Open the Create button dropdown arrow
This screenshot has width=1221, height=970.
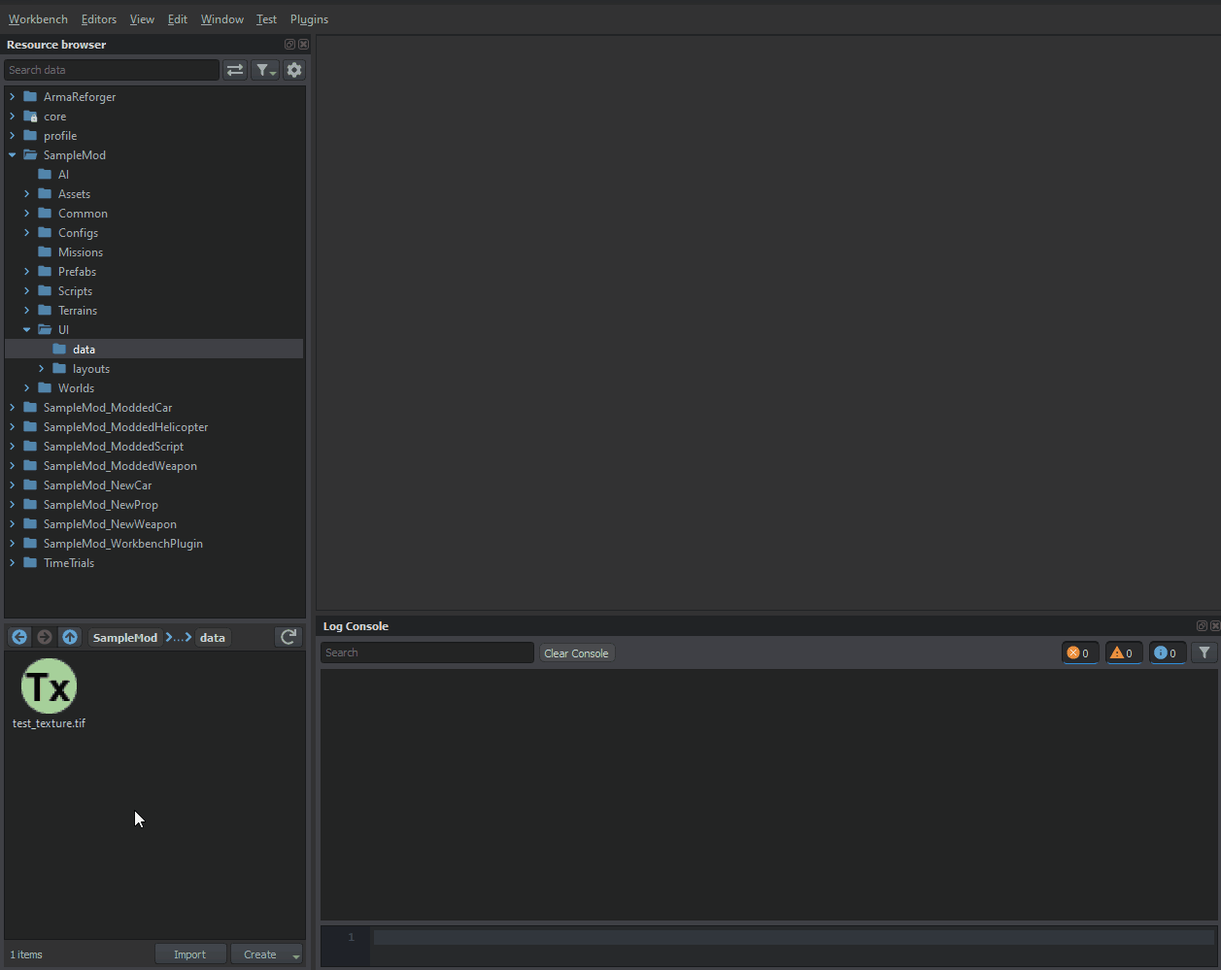pyautogui.click(x=296, y=955)
